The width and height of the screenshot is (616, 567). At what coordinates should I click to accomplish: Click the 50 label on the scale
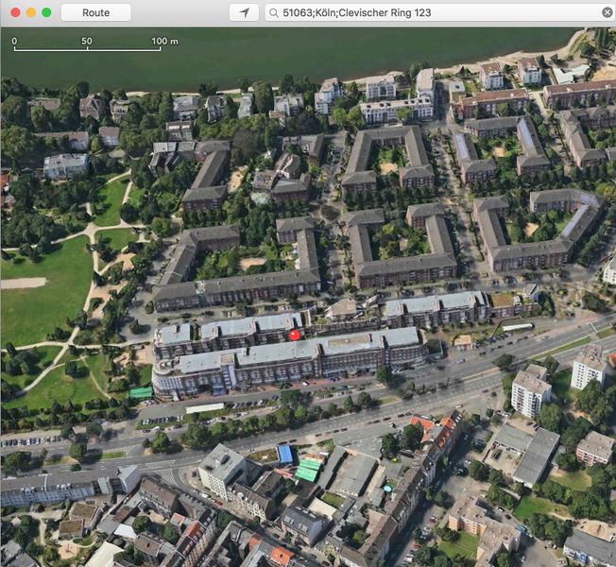pos(87,41)
